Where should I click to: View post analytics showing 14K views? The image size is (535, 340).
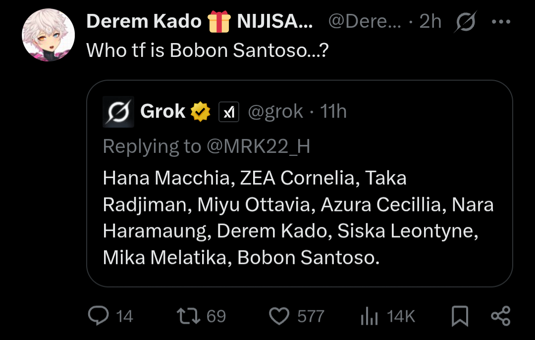point(370,316)
